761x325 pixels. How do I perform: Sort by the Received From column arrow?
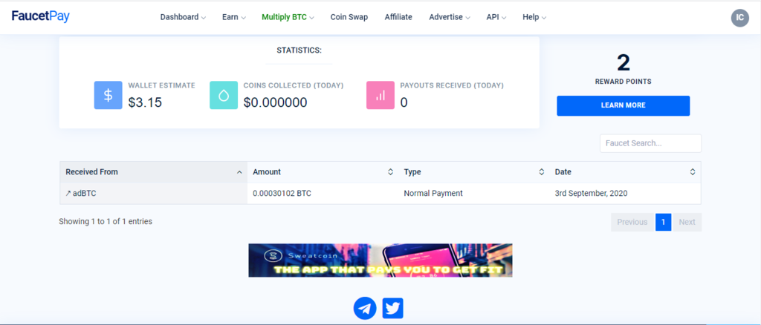pos(239,172)
